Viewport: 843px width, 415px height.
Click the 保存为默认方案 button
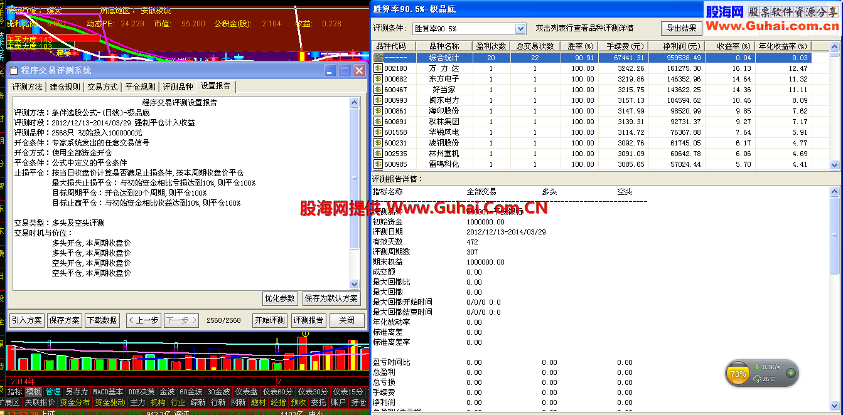pos(332,298)
